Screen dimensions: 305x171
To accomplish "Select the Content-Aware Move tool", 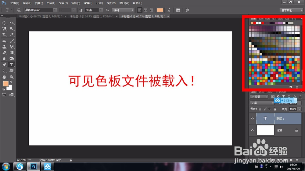I will (4, 41).
